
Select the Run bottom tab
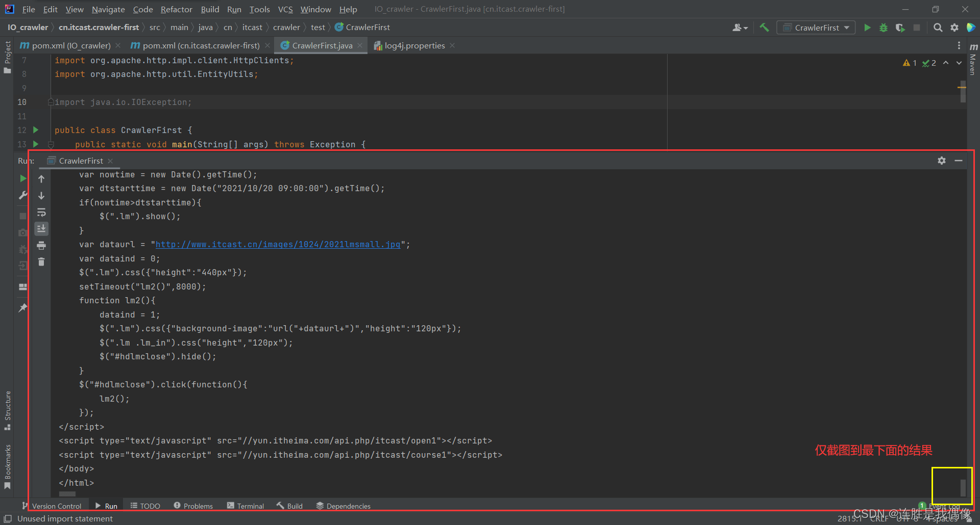[106, 506]
